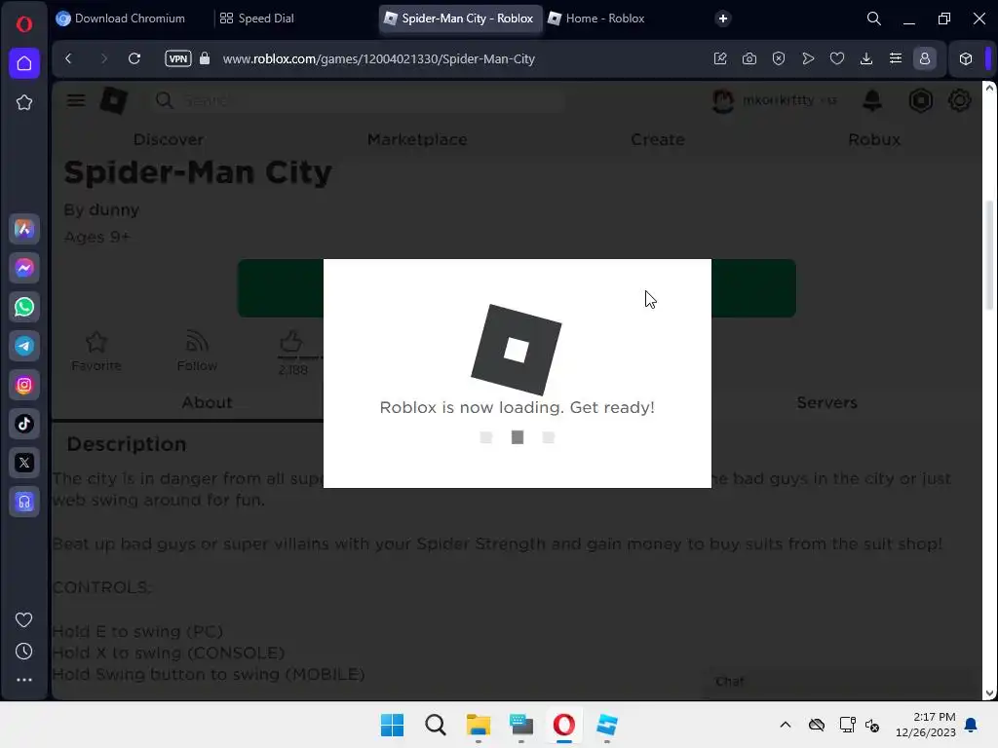Click the URL address field

click(379, 58)
